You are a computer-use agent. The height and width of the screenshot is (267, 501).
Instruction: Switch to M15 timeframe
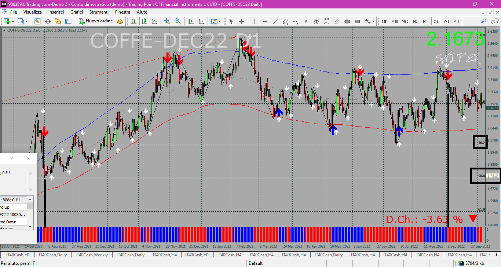(x=395, y=21)
